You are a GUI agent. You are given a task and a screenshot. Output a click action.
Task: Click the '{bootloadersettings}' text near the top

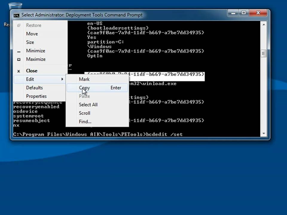tap(118, 28)
